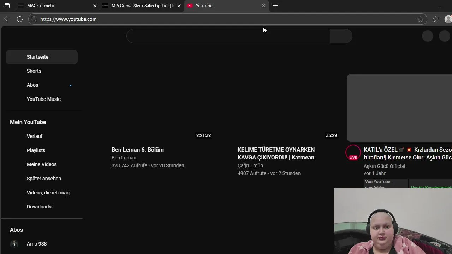
Task: Go back with the browser back arrow
Action: coord(7,19)
